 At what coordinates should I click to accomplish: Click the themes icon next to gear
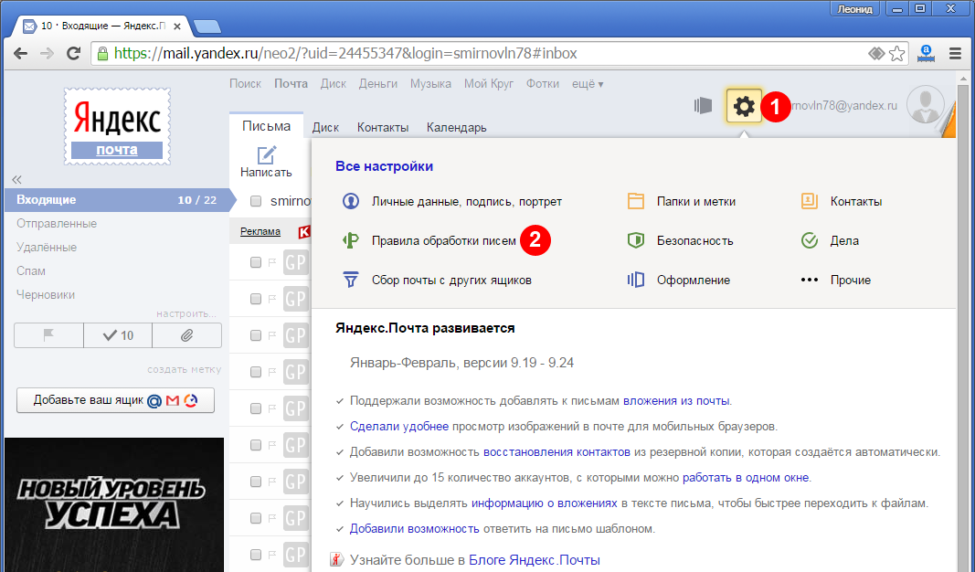tap(703, 106)
